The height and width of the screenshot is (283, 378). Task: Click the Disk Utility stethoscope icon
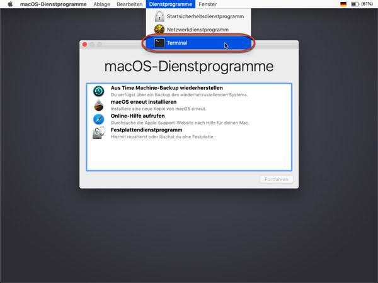[99, 133]
